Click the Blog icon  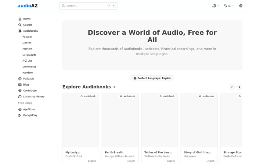pos(20,85)
